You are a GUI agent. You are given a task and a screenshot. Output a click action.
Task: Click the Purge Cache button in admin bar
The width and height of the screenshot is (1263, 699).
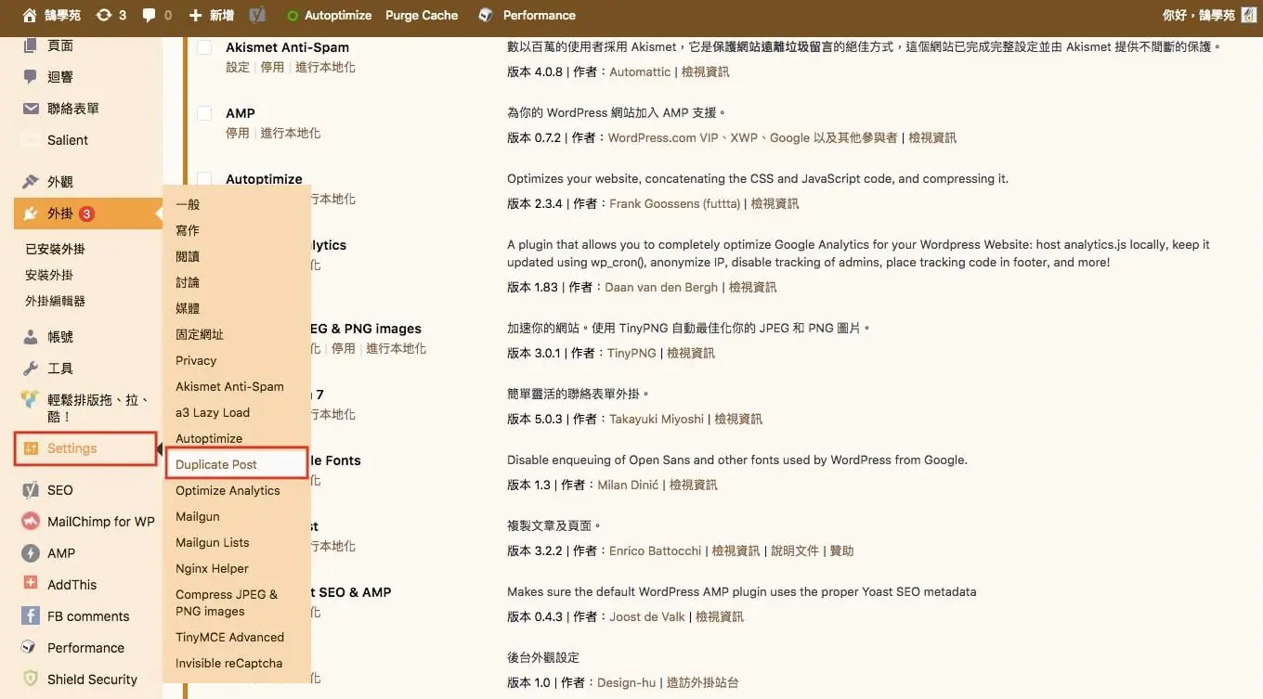[422, 15]
